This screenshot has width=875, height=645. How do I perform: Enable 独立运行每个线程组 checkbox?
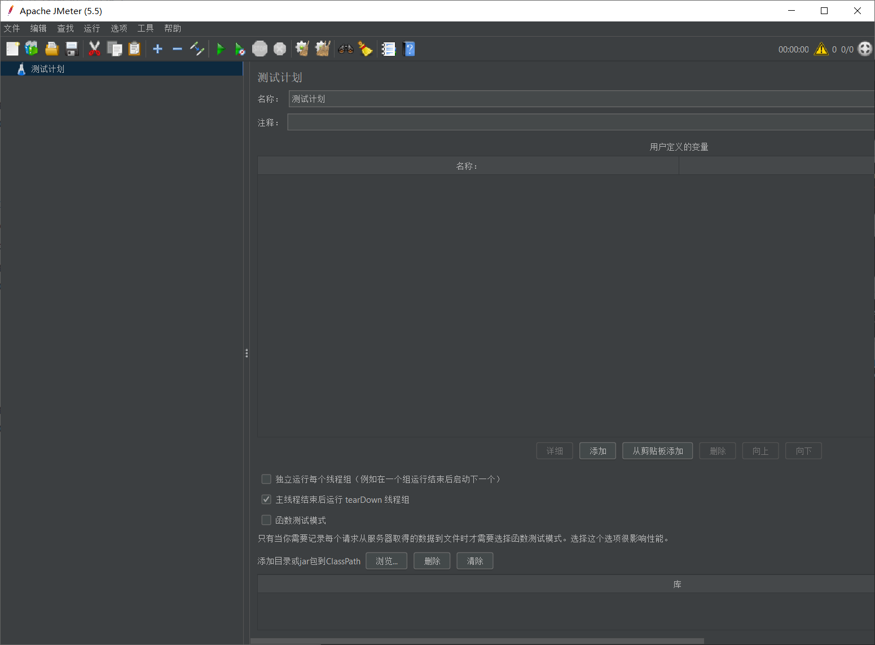tap(266, 479)
